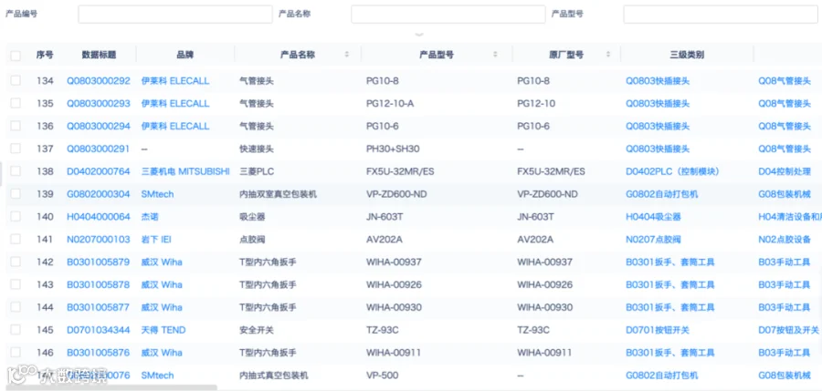Viewport: 822px width, 391px height.
Task: Open data title Q0803000291
Action: pos(98,149)
